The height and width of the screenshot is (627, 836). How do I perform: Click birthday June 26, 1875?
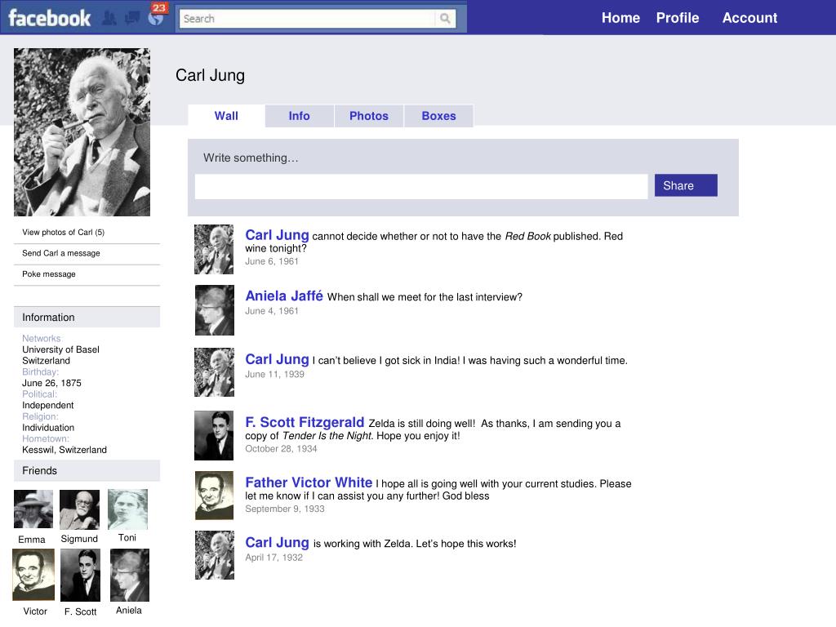51,383
